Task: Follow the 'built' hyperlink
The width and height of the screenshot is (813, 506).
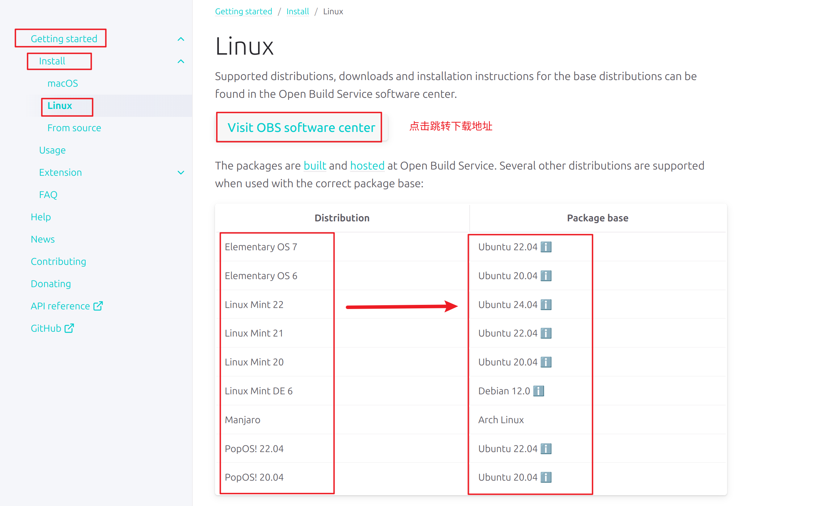Action: [x=314, y=166]
